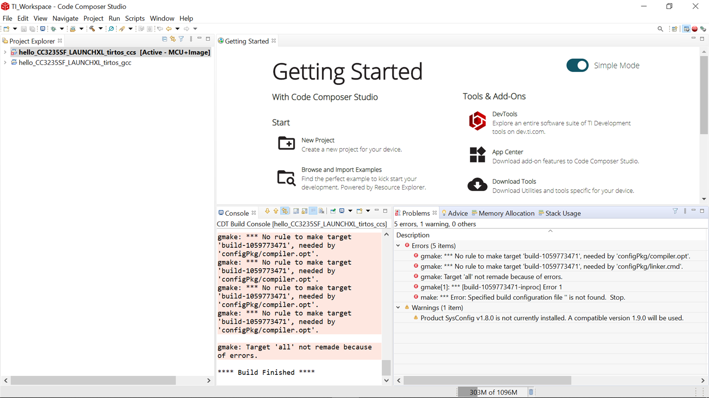Switch to the CCS Debug perspective icon
This screenshot has height=398, width=709.
(x=703, y=29)
